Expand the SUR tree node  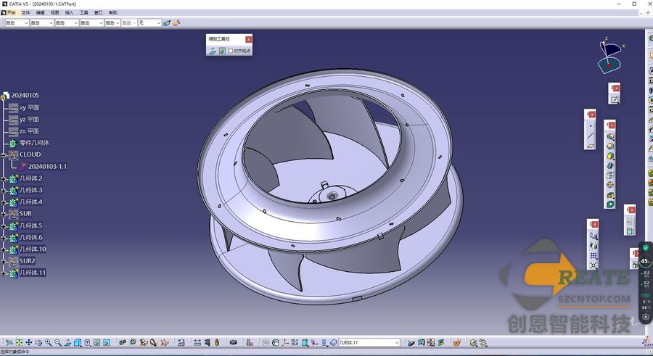point(4,214)
